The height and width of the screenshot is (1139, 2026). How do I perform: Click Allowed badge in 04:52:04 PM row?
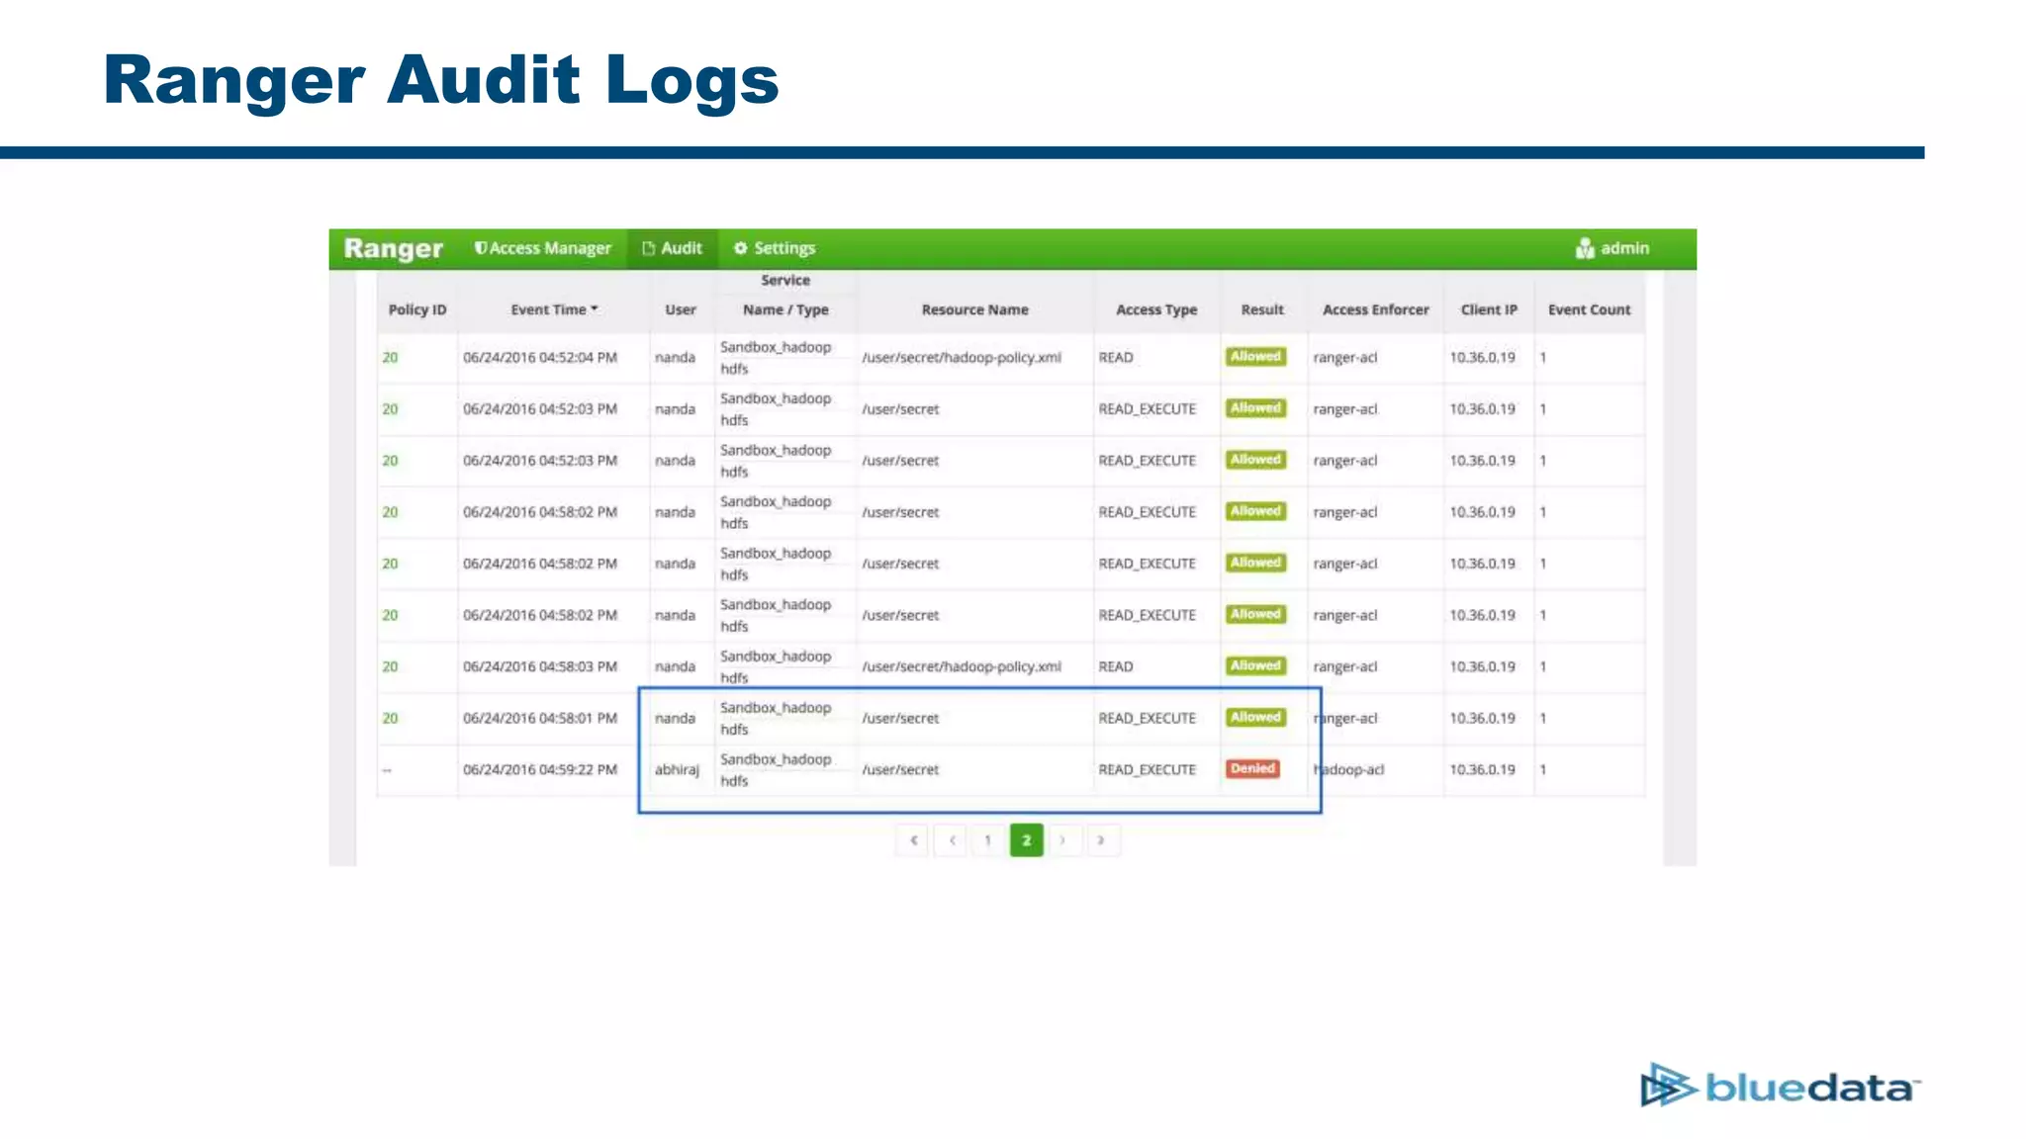(x=1255, y=357)
